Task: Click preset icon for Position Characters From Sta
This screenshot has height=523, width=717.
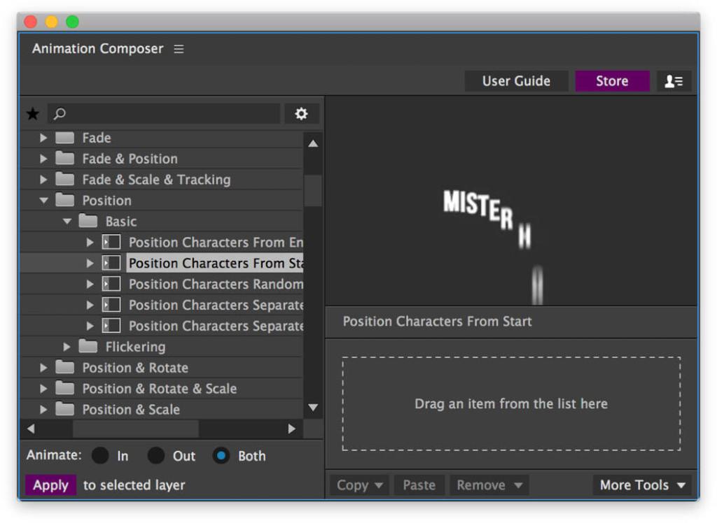Action: 111,263
